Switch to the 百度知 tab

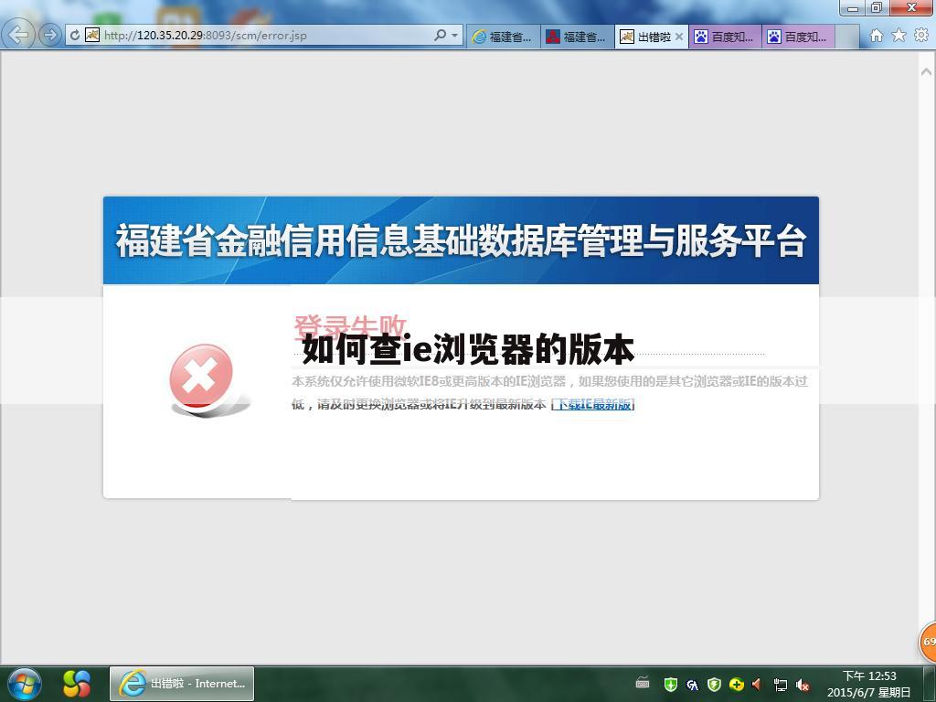(725, 37)
